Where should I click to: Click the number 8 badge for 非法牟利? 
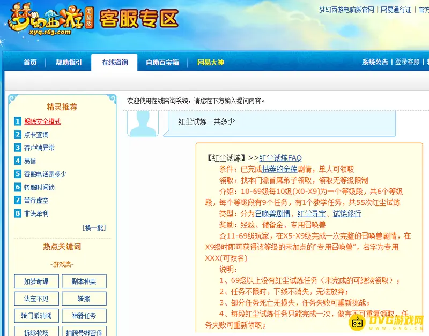coord(18,213)
